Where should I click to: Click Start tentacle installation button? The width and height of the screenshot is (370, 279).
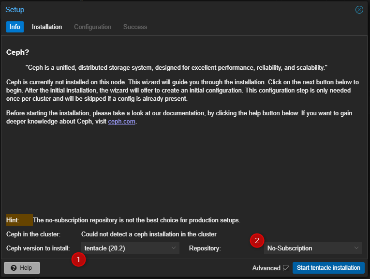[x=328, y=268]
